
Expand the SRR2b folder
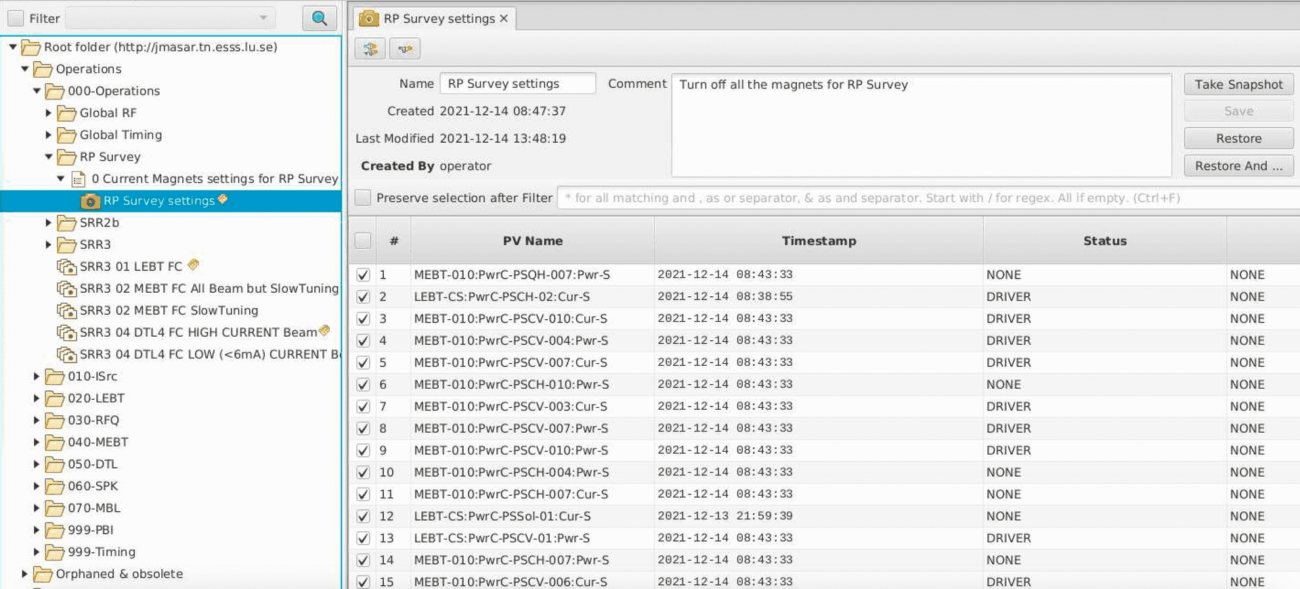pyautogui.click(x=49, y=222)
